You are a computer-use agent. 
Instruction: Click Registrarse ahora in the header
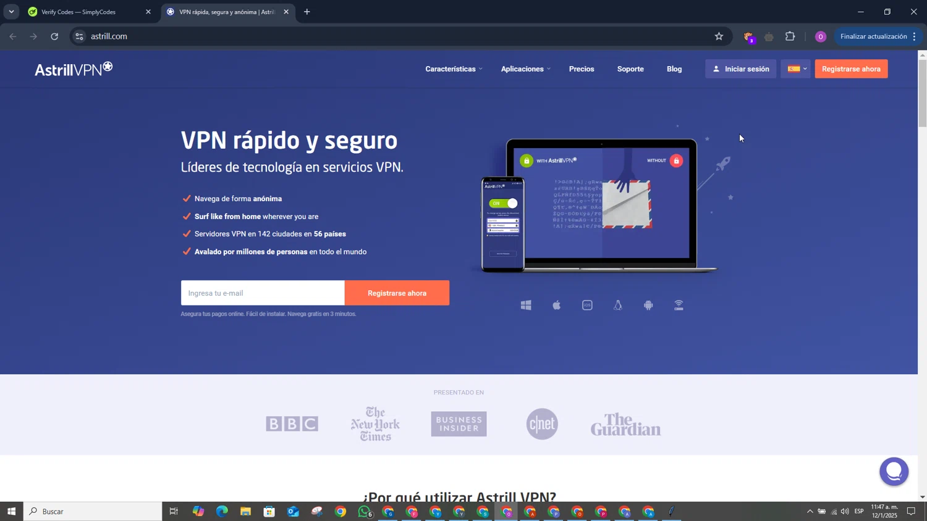coord(851,69)
